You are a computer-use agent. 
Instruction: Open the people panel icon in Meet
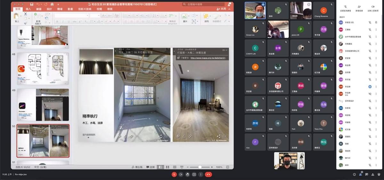(361, 175)
